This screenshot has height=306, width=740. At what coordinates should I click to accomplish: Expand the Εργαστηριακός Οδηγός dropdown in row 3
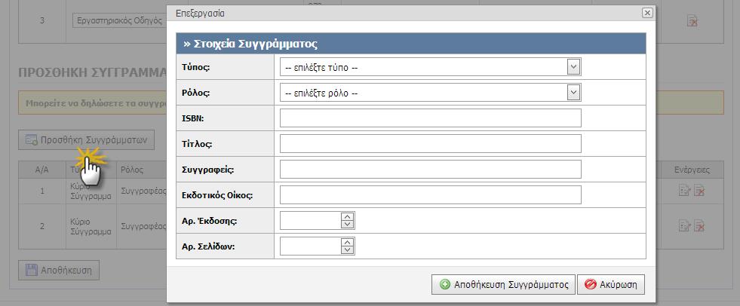[x=119, y=21]
